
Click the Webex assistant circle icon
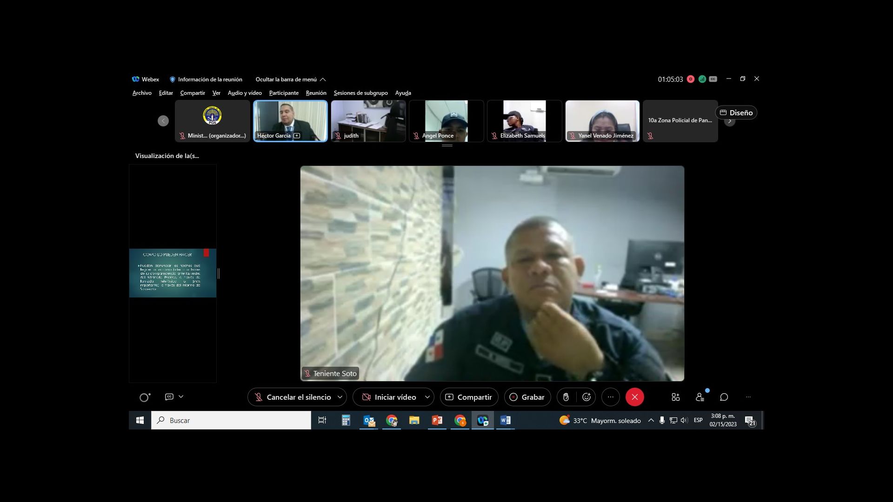[x=145, y=397]
